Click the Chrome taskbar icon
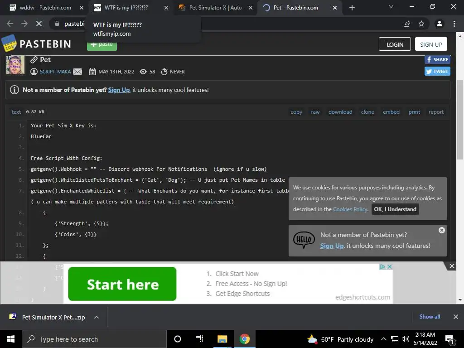 [244, 339]
